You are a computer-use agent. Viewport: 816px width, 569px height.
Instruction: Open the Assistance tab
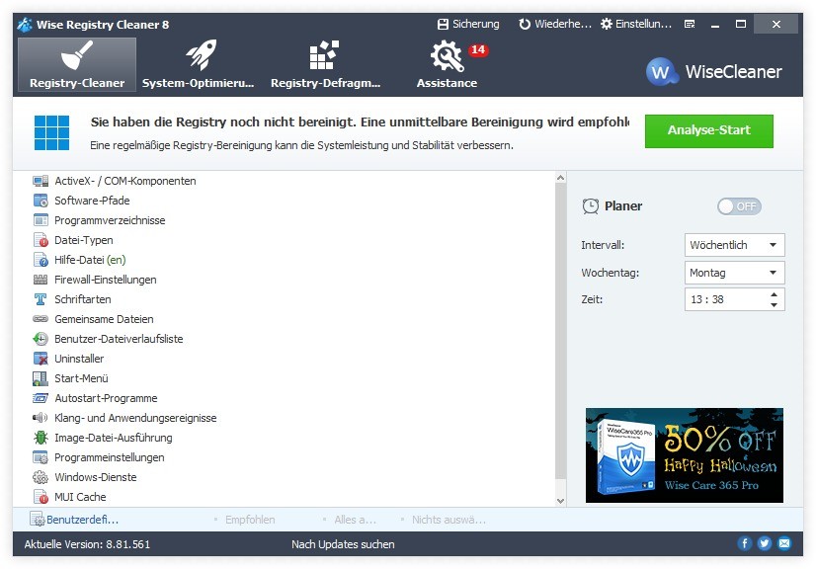447,64
